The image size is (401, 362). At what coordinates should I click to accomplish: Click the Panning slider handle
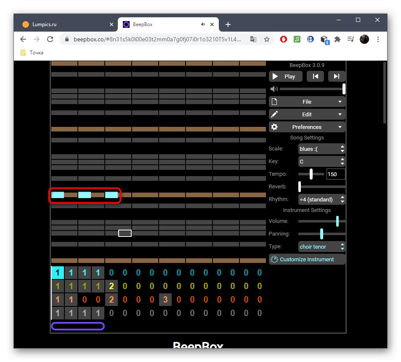click(321, 234)
